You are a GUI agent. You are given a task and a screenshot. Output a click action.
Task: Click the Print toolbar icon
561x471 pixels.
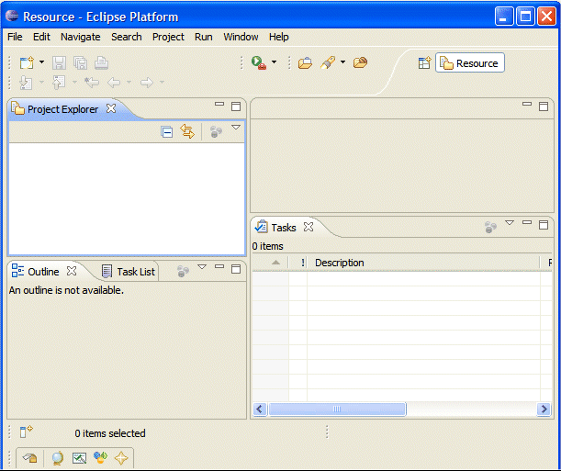pos(101,63)
